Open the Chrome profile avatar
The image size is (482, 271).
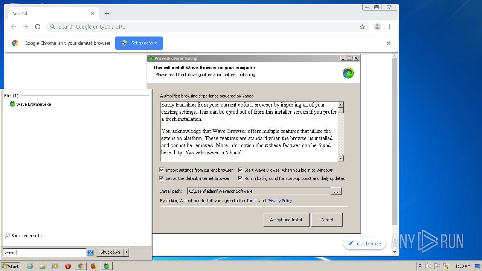pos(377,27)
